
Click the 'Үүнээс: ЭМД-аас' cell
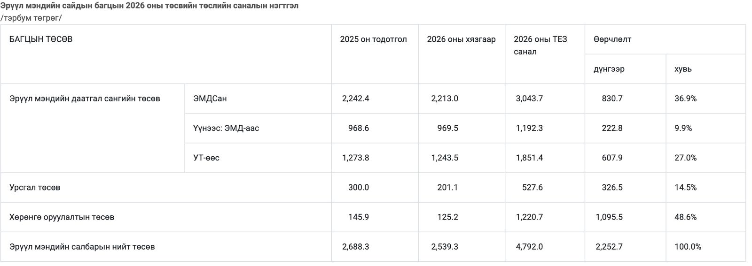click(x=226, y=128)
